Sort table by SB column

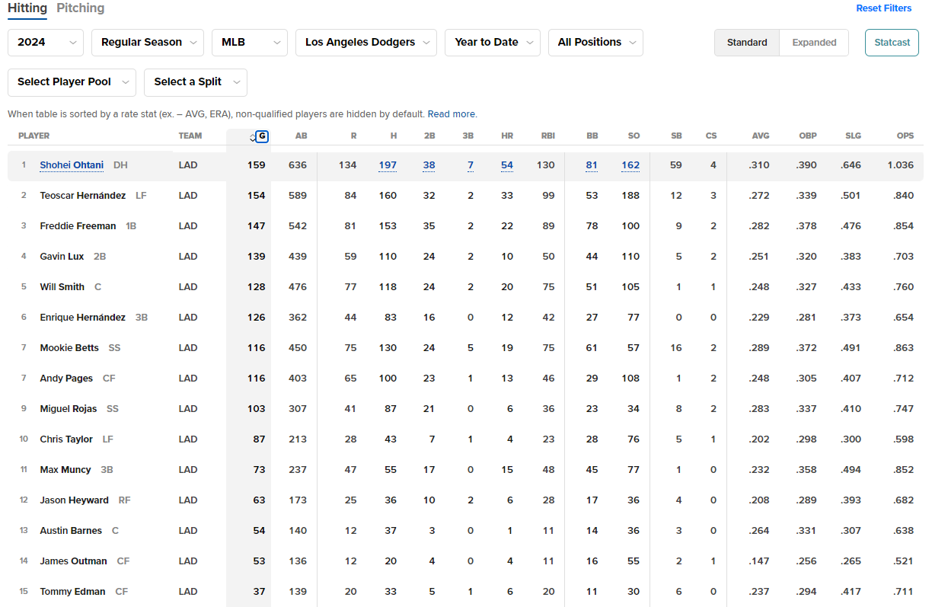click(676, 136)
